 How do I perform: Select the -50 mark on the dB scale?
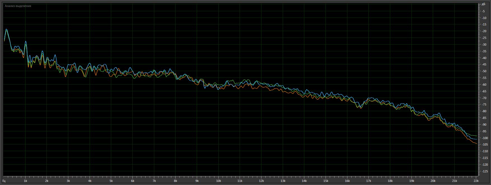[x=483, y=71]
